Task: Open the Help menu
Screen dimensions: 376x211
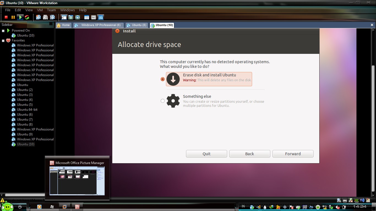Action: [83, 10]
